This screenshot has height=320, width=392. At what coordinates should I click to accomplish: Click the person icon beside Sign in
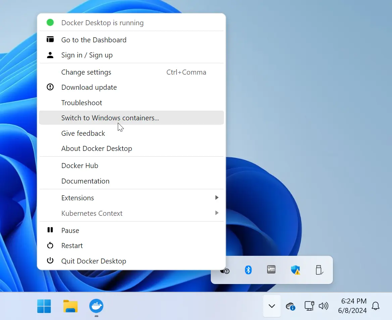(50, 55)
